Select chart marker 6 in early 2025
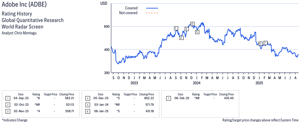The height and width of the screenshot is (122, 302). pyautogui.click(x=260, y=44)
